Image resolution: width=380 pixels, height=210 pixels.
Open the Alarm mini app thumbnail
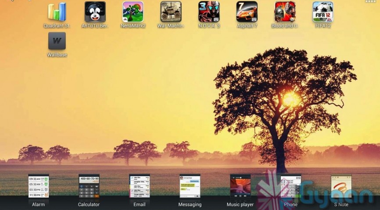(x=39, y=185)
